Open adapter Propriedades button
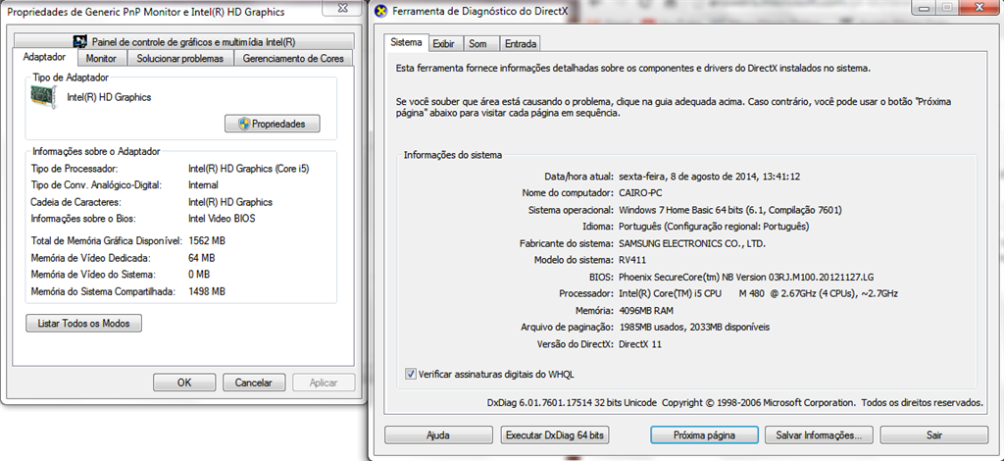This screenshot has width=1004, height=461. tap(273, 124)
